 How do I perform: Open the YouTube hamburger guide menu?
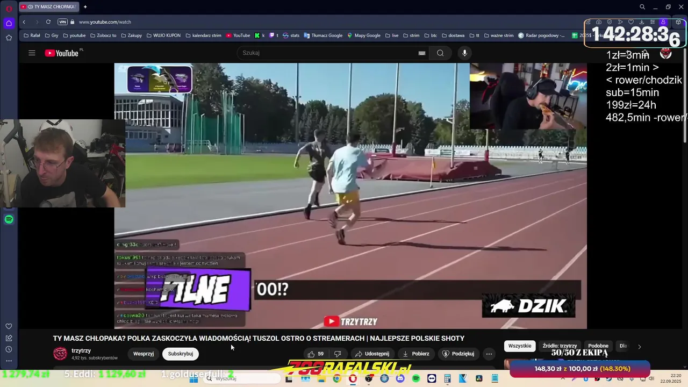click(32, 53)
